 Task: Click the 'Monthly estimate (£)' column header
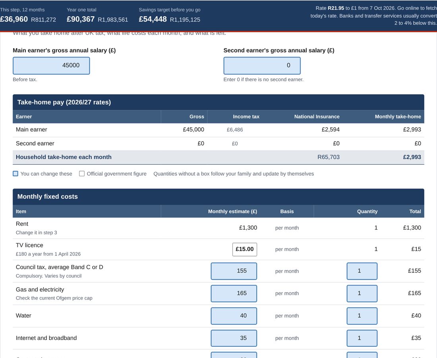pos(232,212)
